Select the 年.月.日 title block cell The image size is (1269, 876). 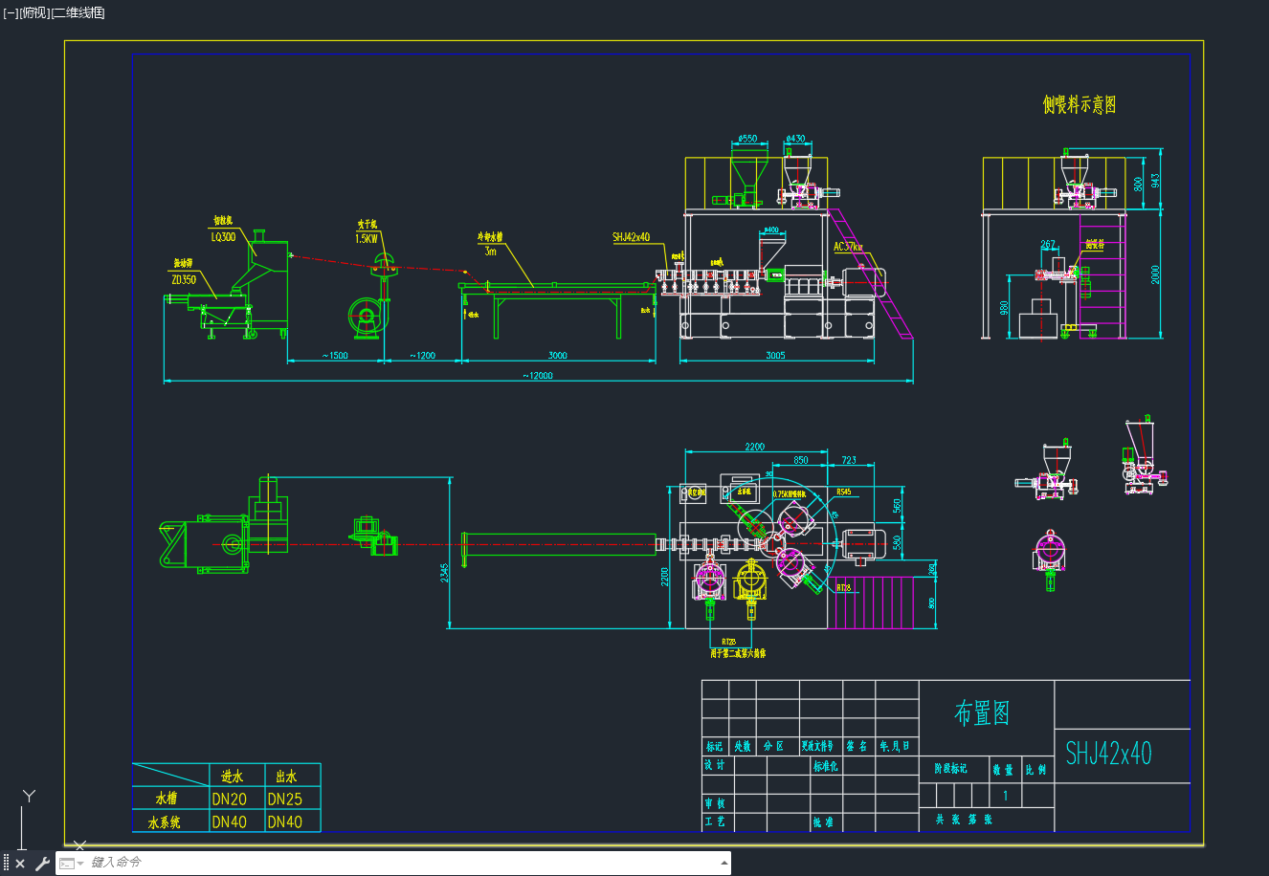pos(896,746)
